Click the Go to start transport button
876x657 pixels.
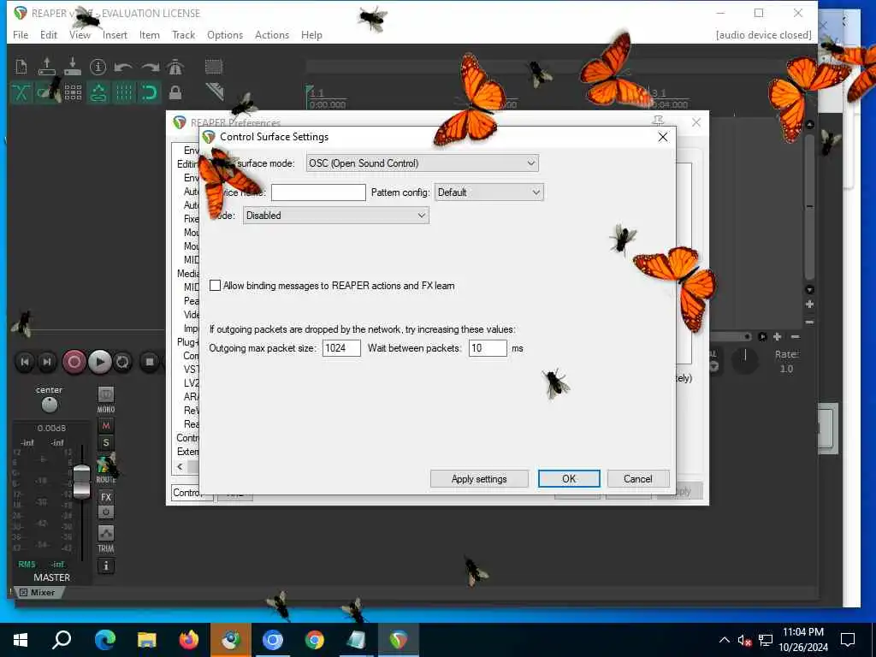tap(25, 362)
